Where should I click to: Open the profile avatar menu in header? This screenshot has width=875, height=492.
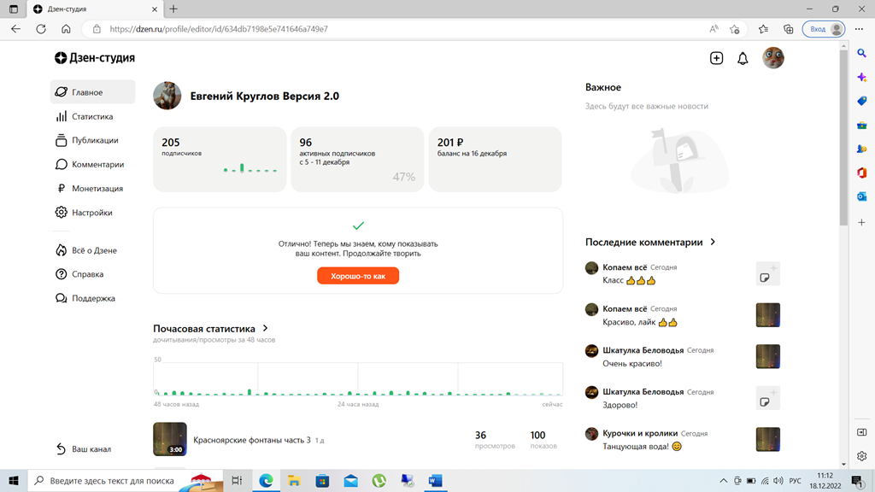coord(773,57)
